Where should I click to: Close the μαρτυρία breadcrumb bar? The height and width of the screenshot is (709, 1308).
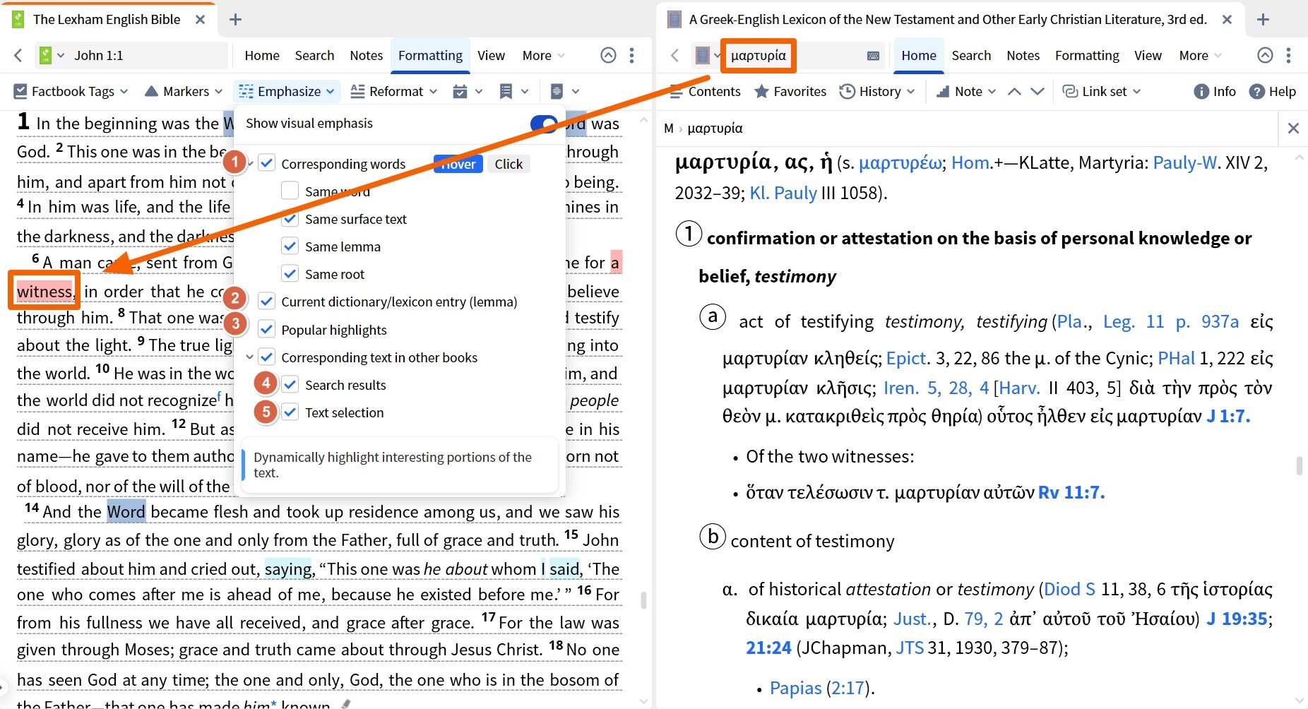click(x=1293, y=128)
